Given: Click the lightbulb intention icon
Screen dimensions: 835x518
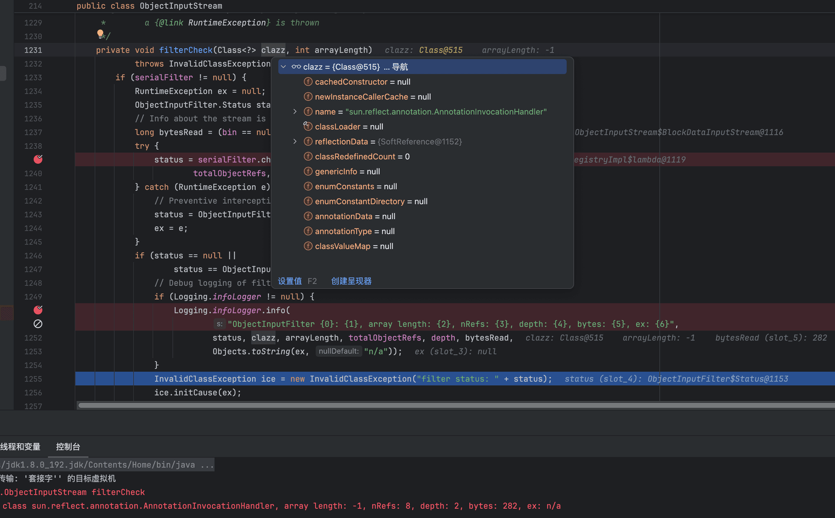Looking at the screenshot, I should (x=100, y=34).
